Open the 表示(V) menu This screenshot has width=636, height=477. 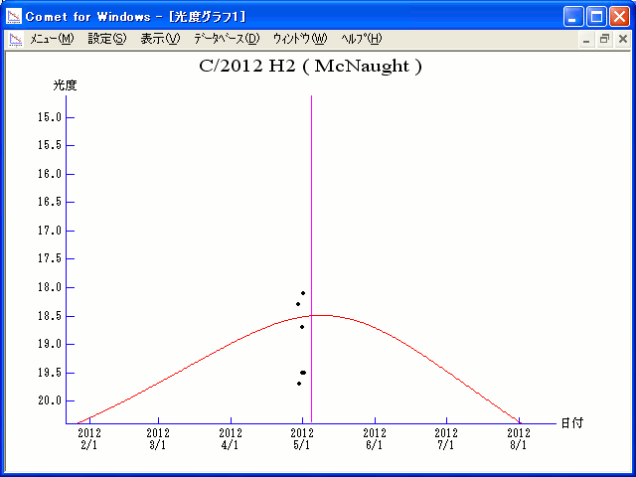[x=160, y=39]
